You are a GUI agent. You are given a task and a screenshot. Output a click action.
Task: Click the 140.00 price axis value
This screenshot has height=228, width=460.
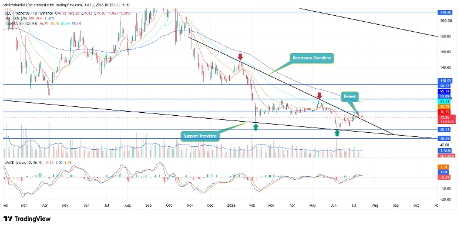pos(445,68)
